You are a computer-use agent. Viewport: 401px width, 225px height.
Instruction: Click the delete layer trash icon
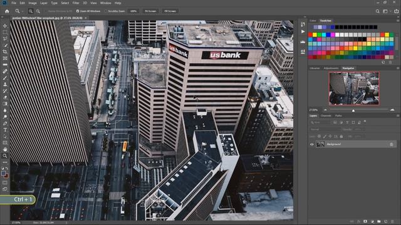point(392,221)
